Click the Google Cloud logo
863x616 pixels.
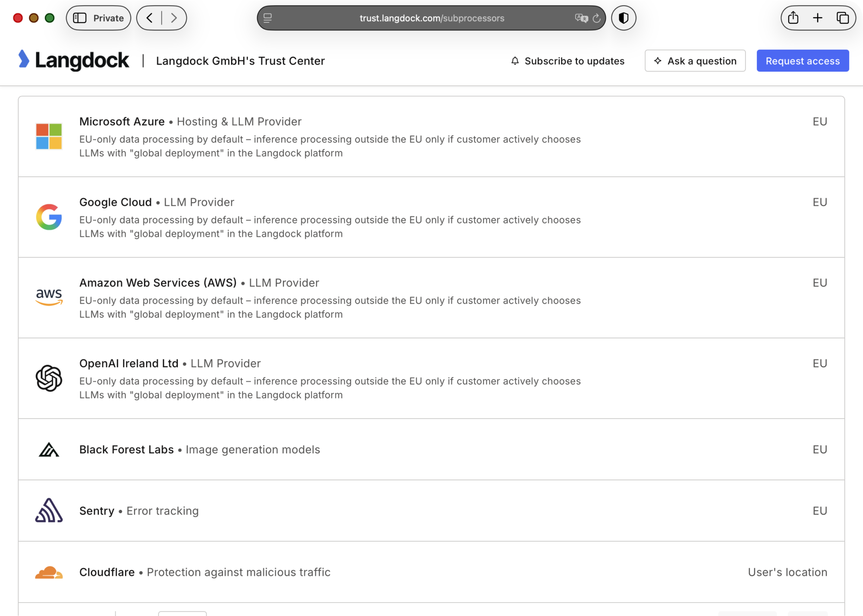click(x=49, y=217)
